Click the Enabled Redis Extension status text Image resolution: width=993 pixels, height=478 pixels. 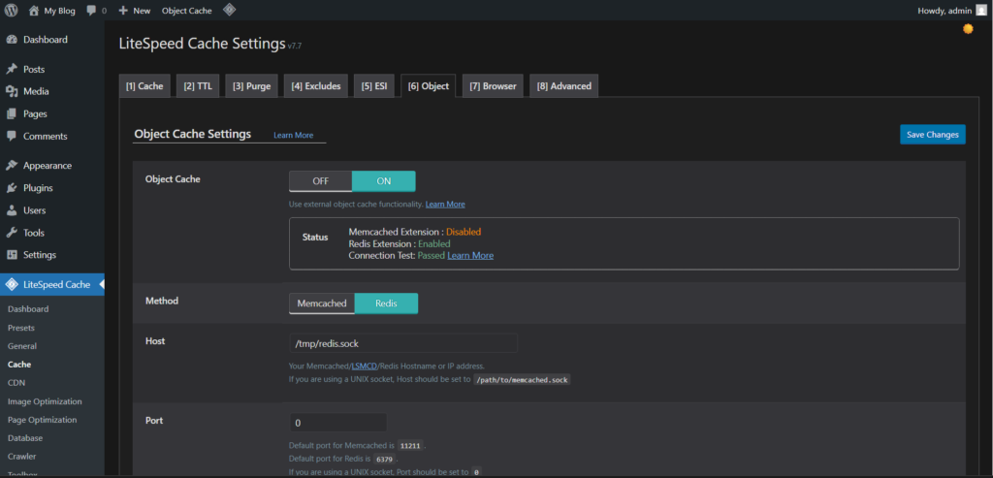(433, 243)
